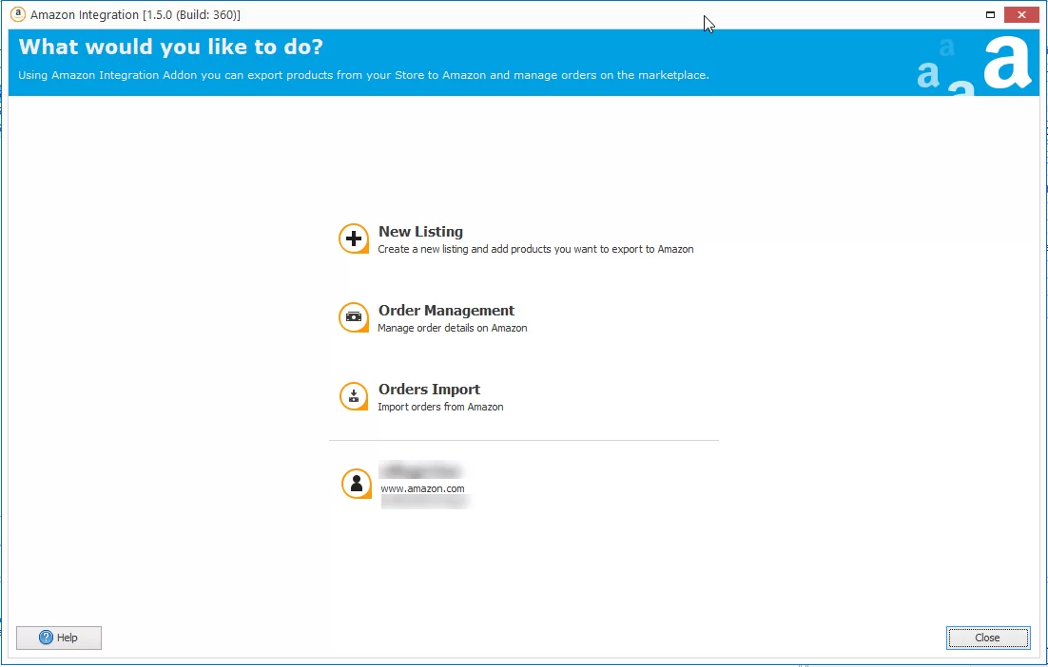The image size is (1048, 667).
Task: Click the Amazon 'a' logo in the header
Action: click(x=1006, y=62)
